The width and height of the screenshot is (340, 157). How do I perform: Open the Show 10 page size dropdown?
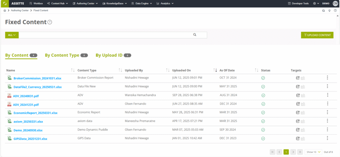tap(313, 152)
